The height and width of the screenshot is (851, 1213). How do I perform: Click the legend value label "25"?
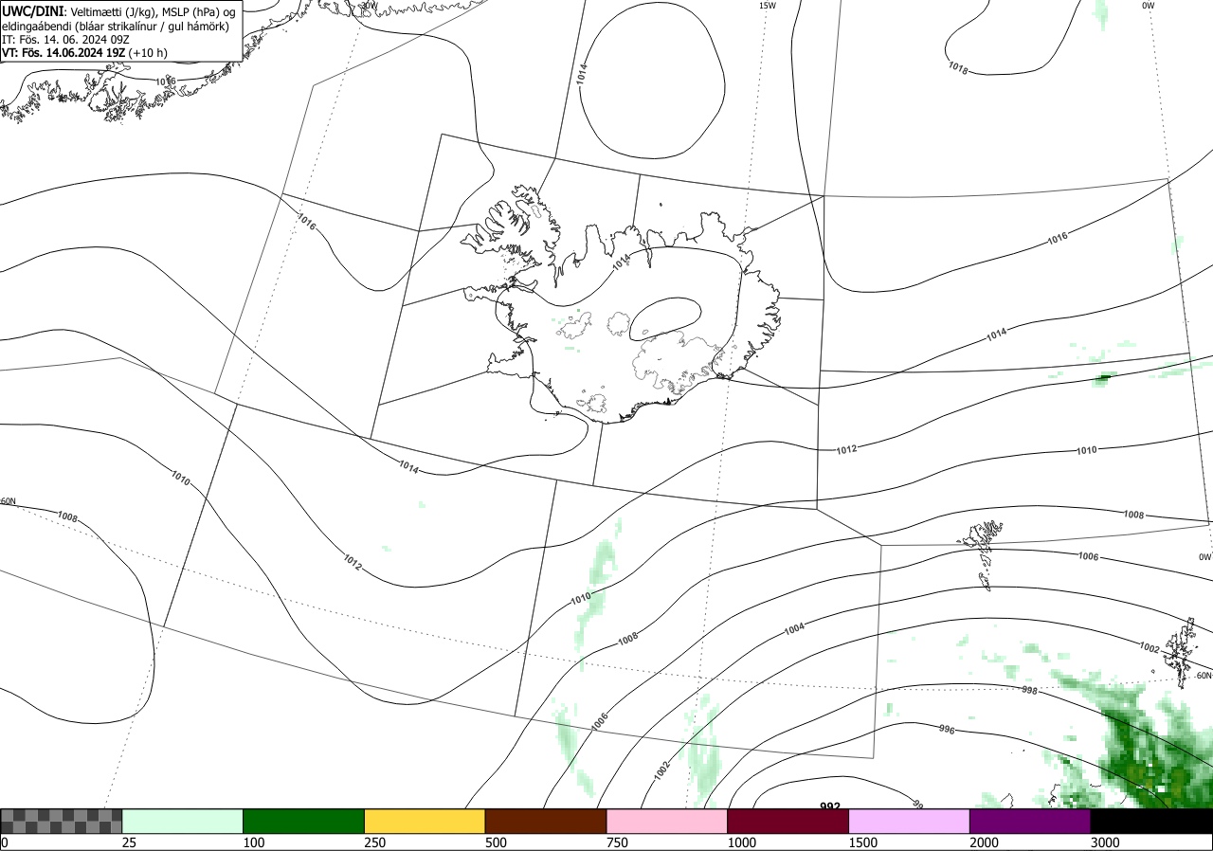[129, 842]
